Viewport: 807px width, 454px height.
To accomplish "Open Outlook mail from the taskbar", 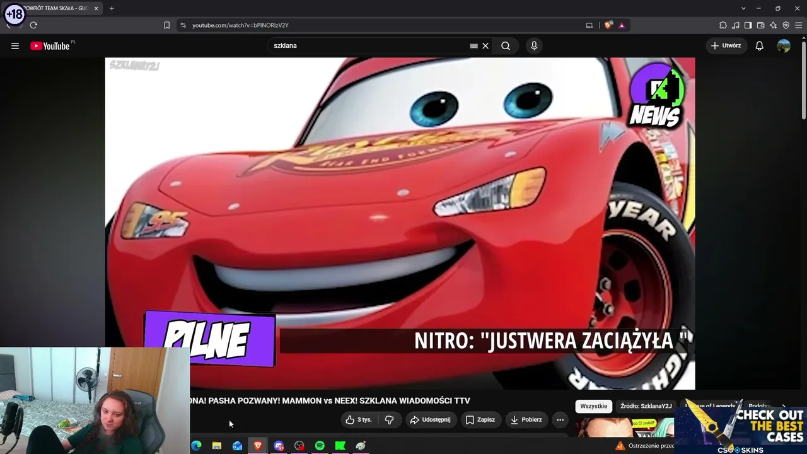I will point(237,446).
